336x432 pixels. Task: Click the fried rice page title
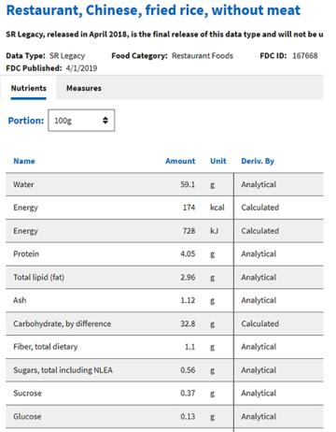pos(153,10)
